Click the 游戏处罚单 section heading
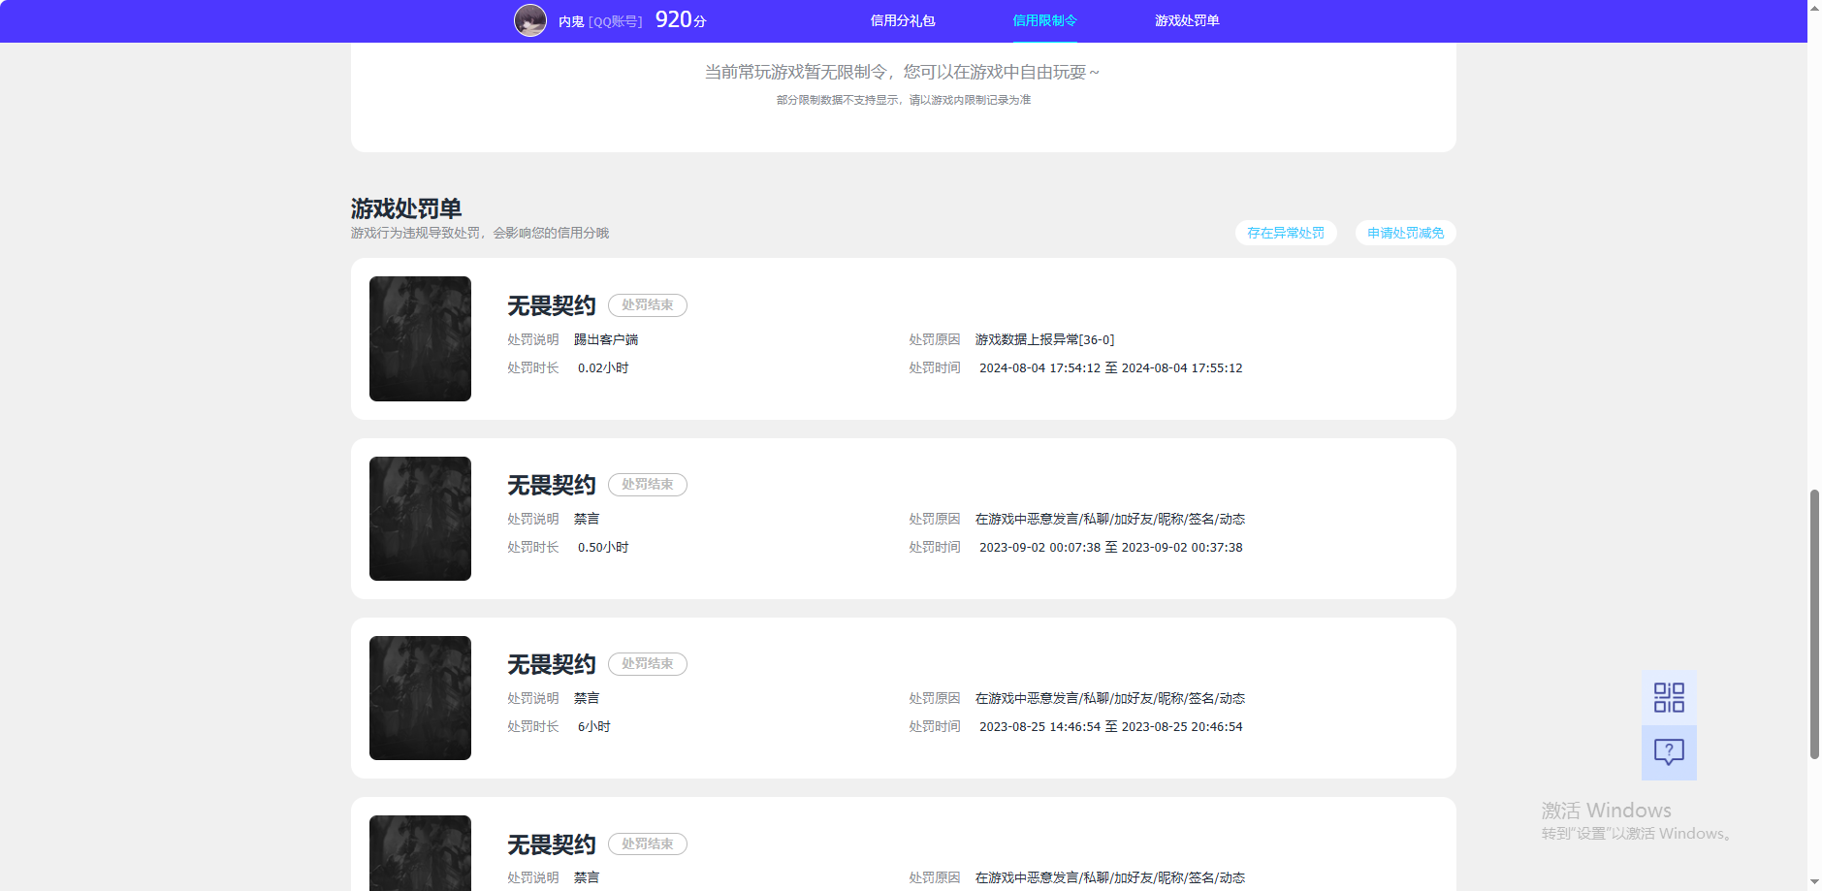The width and height of the screenshot is (1822, 891). [406, 208]
